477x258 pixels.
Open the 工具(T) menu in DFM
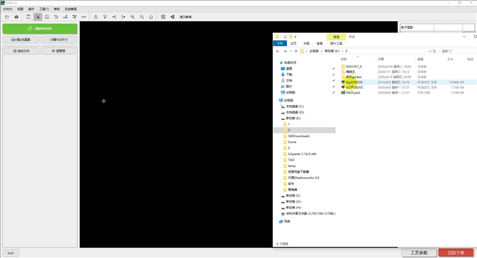coord(44,9)
